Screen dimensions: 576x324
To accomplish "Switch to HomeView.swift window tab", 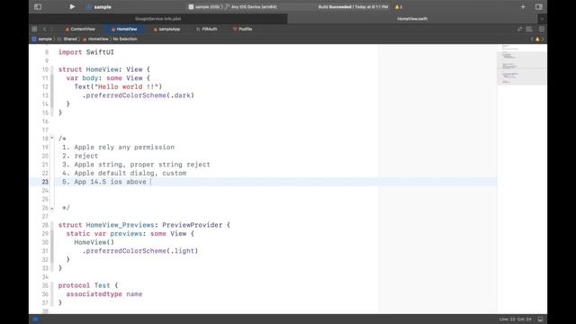I will [412, 19].
